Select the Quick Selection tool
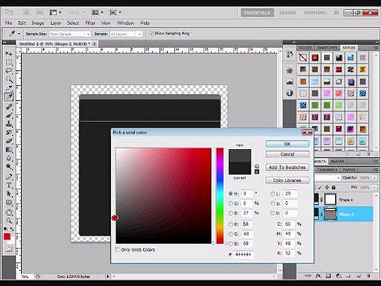Screen dimensions: 381x286 pos(9,80)
